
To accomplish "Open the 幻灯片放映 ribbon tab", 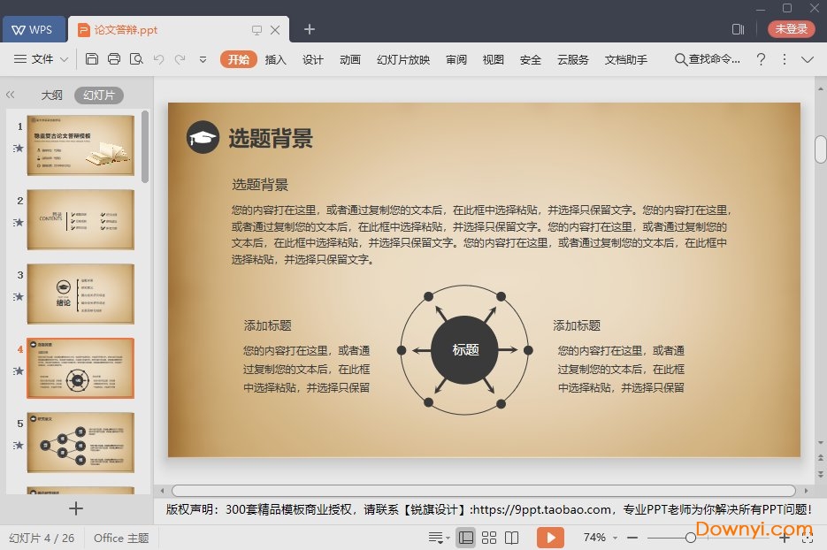I will tap(402, 59).
